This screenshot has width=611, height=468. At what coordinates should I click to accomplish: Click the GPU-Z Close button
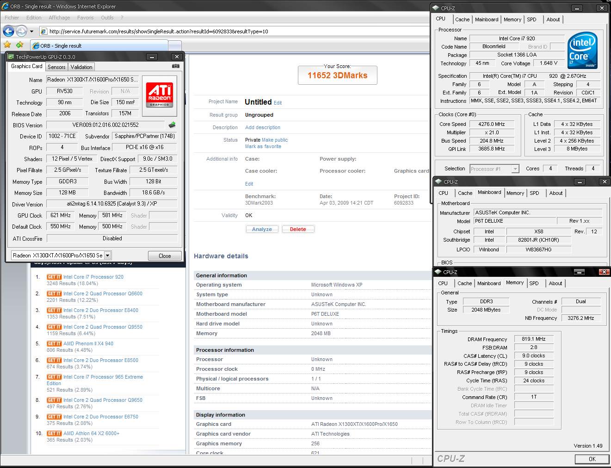[165, 256]
